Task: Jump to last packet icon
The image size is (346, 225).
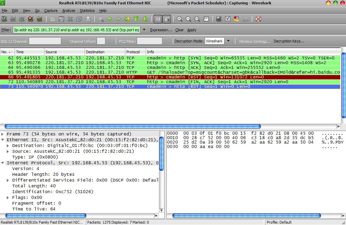Action: click(145, 19)
